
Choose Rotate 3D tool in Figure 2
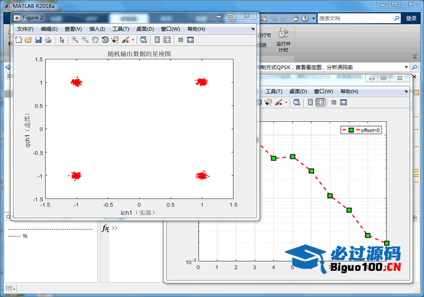(x=105, y=40)
